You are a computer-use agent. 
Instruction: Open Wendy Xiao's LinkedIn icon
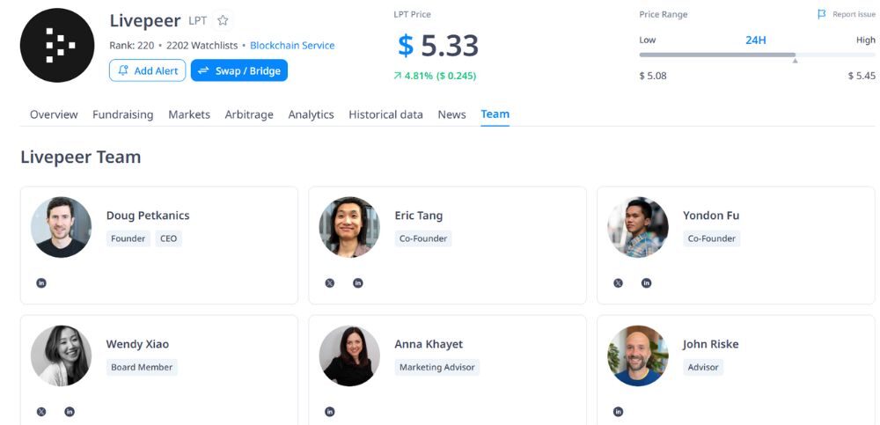(70, 412)
